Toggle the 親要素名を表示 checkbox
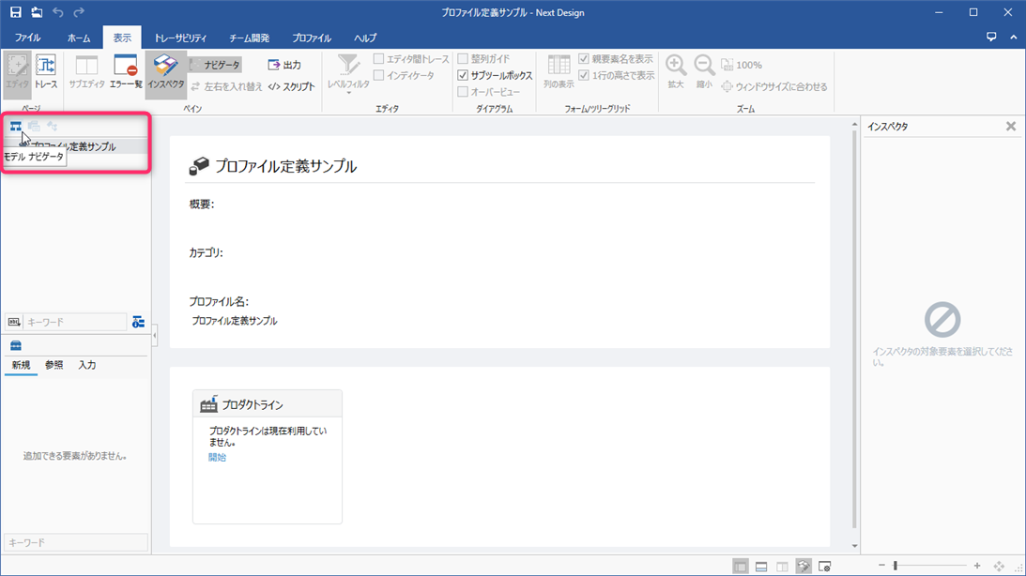The height and width of the screenshot is (576, 1026). click(x=584, y=59)
